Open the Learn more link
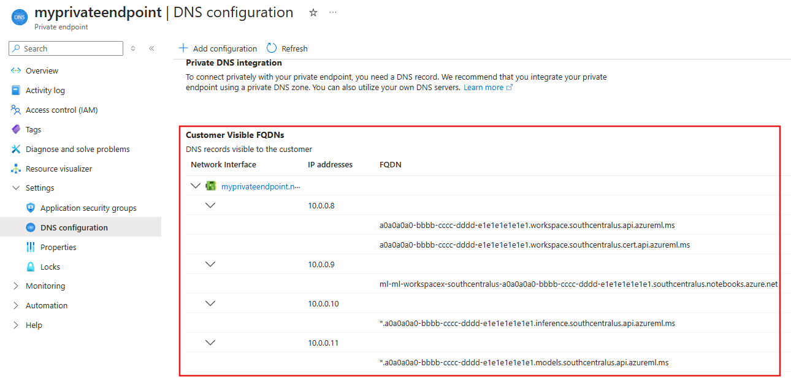 click(484, 87)
